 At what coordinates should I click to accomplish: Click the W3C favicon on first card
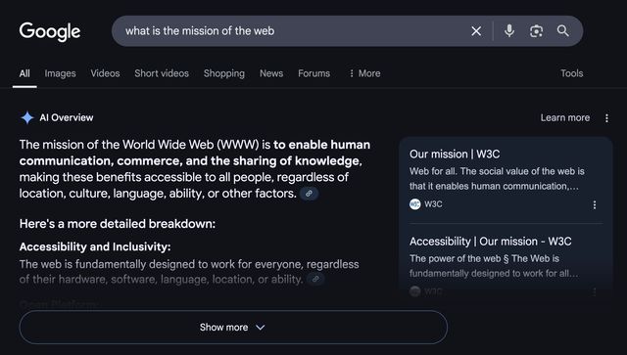pos(415,204)
